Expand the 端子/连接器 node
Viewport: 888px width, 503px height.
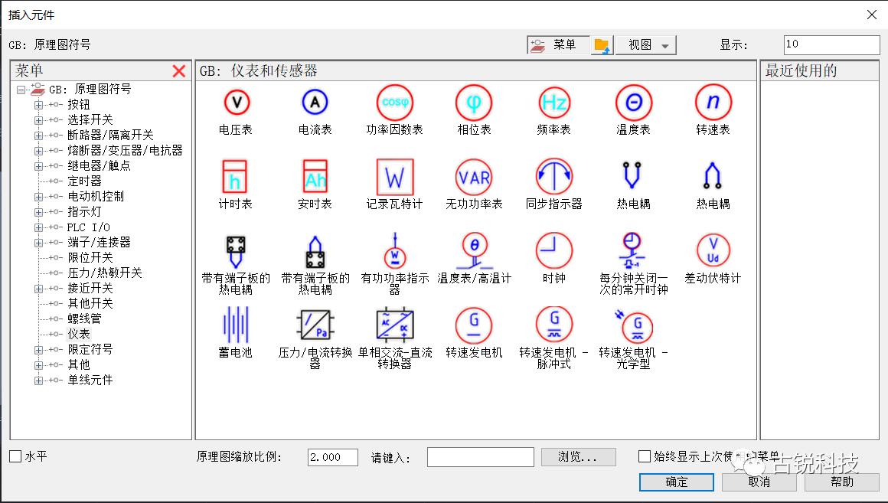(38, 243)
